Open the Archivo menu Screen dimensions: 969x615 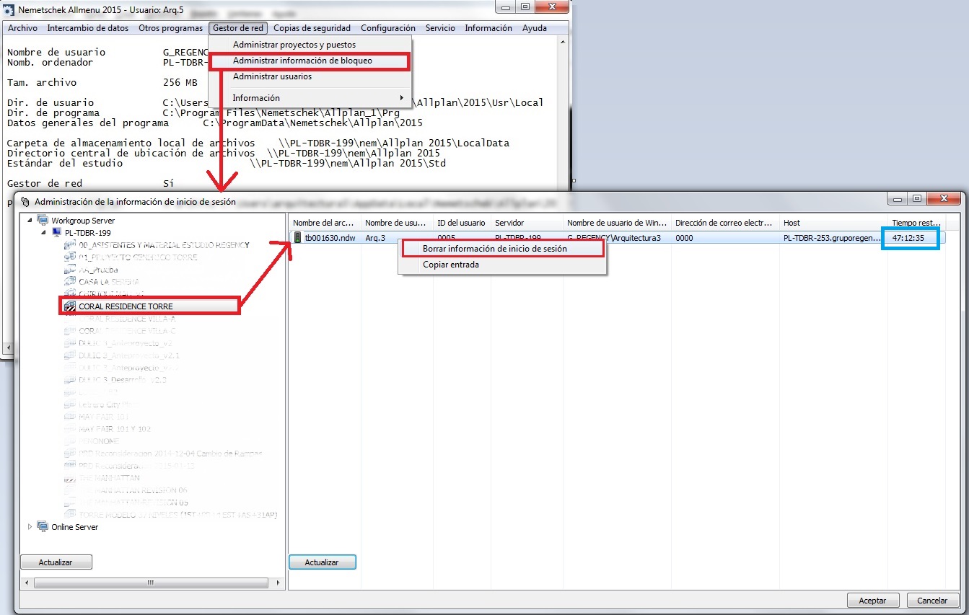pos(22,28)
